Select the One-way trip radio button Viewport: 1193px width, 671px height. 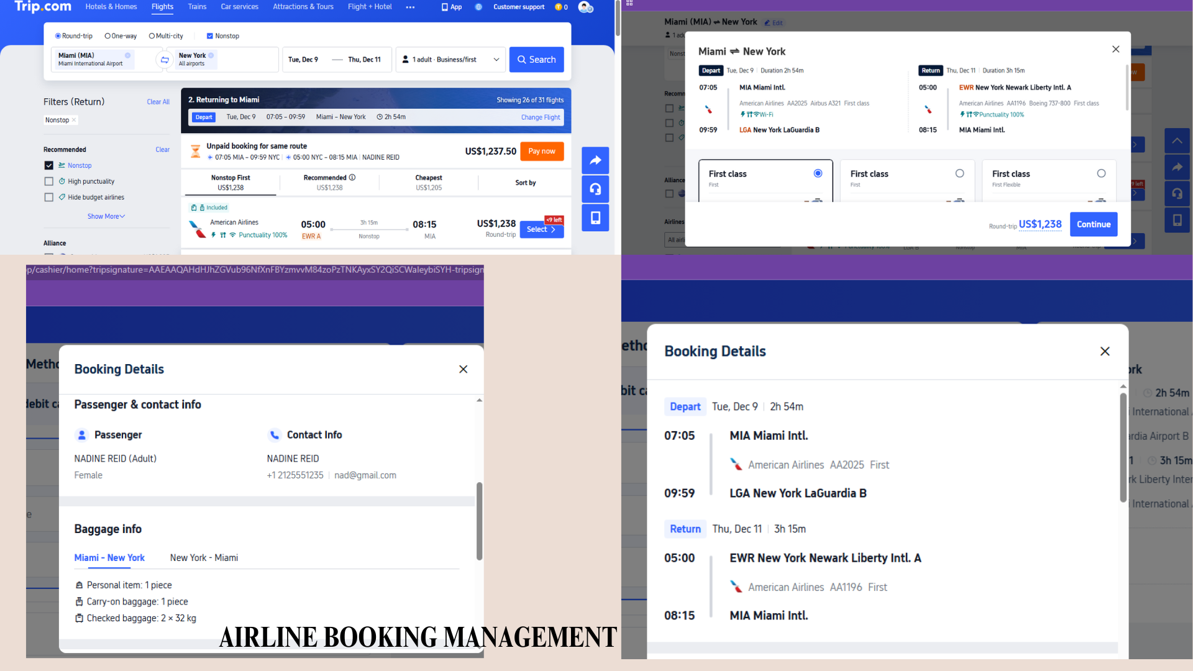click(x=107, y=36)
